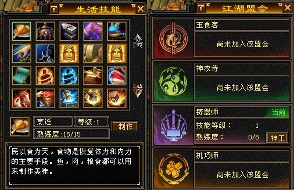This screenshot has width=294, height=190.
Task: Click the skill list down arrow
Action: point(137,91)
